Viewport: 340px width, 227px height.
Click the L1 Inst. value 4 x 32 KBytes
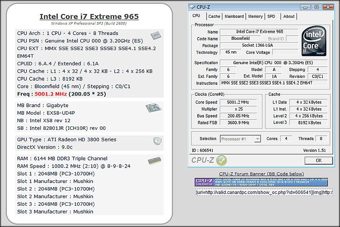click(309, 109)
